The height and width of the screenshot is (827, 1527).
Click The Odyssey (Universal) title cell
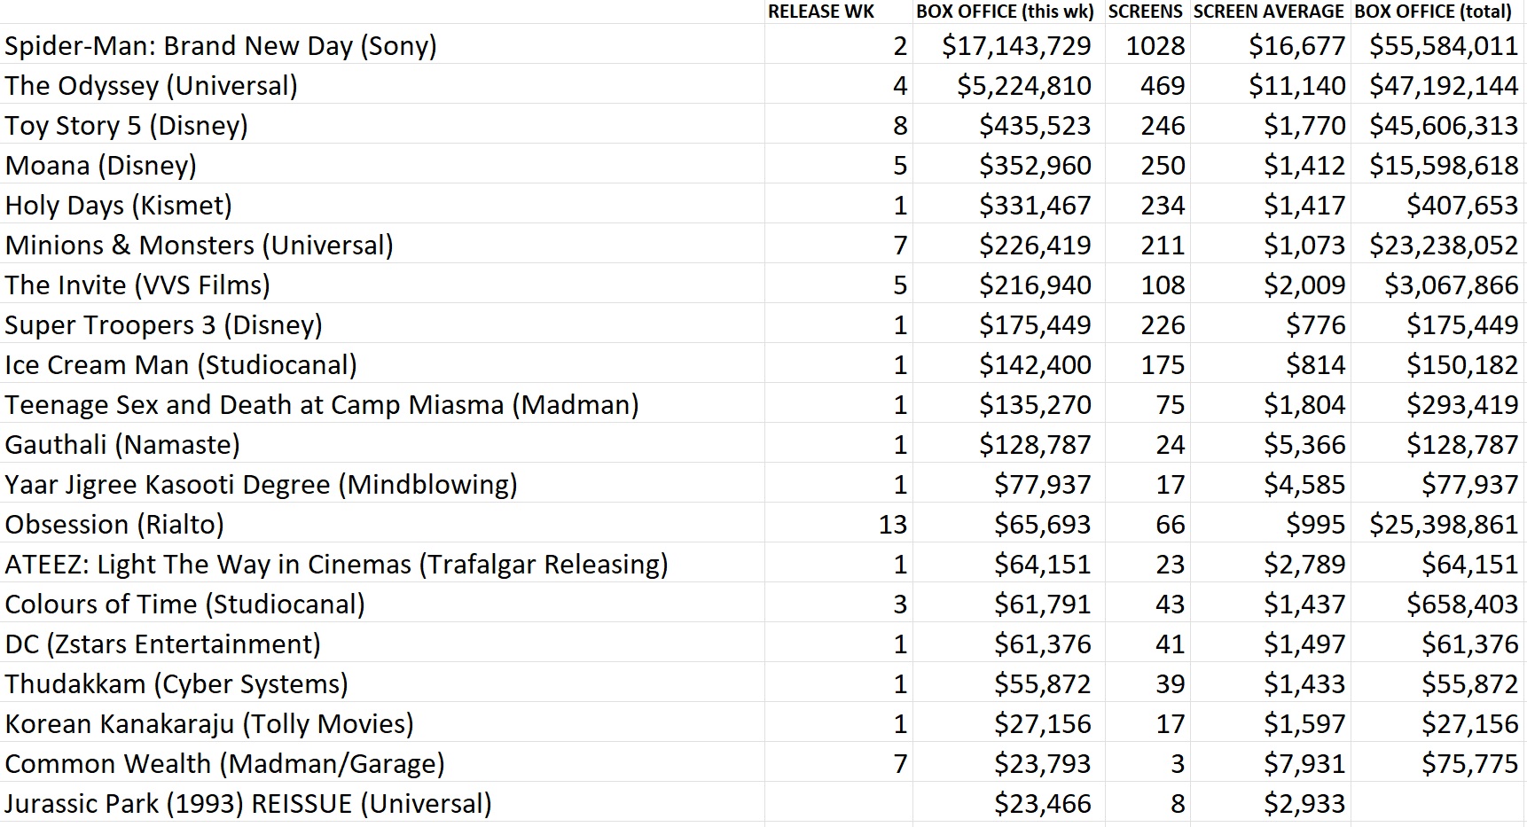click(x=151, y=86)
